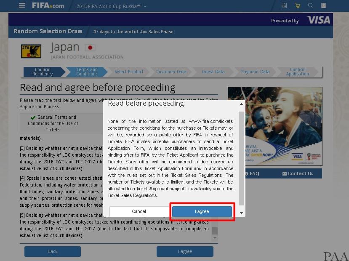The width and height of the screenshot is (349, 261).
Task: Click the Back button
Action: click(x=53, y=251)
